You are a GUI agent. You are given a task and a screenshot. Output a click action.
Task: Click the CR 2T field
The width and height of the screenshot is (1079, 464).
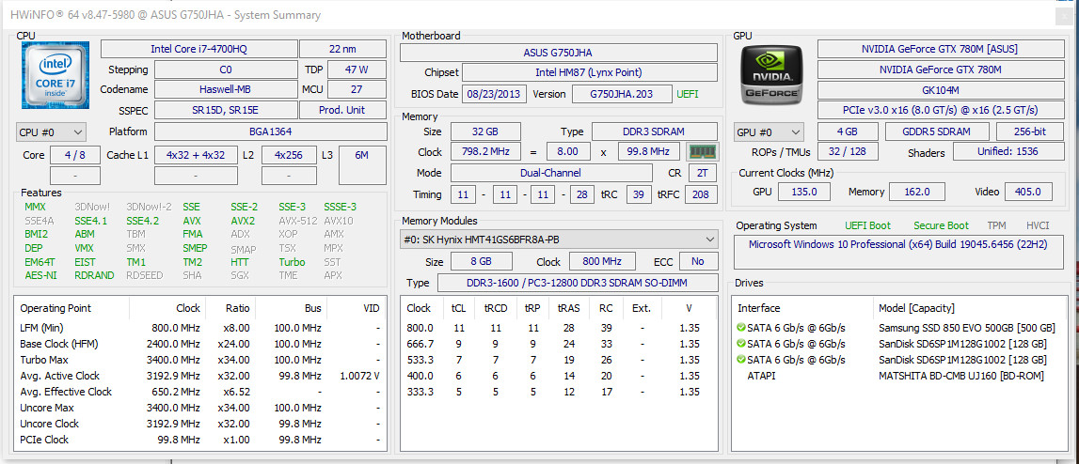coord(701,173)
